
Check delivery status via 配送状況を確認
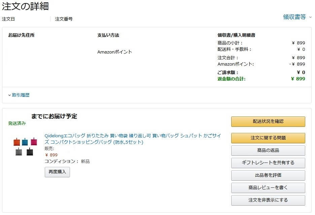coord(268,121)
